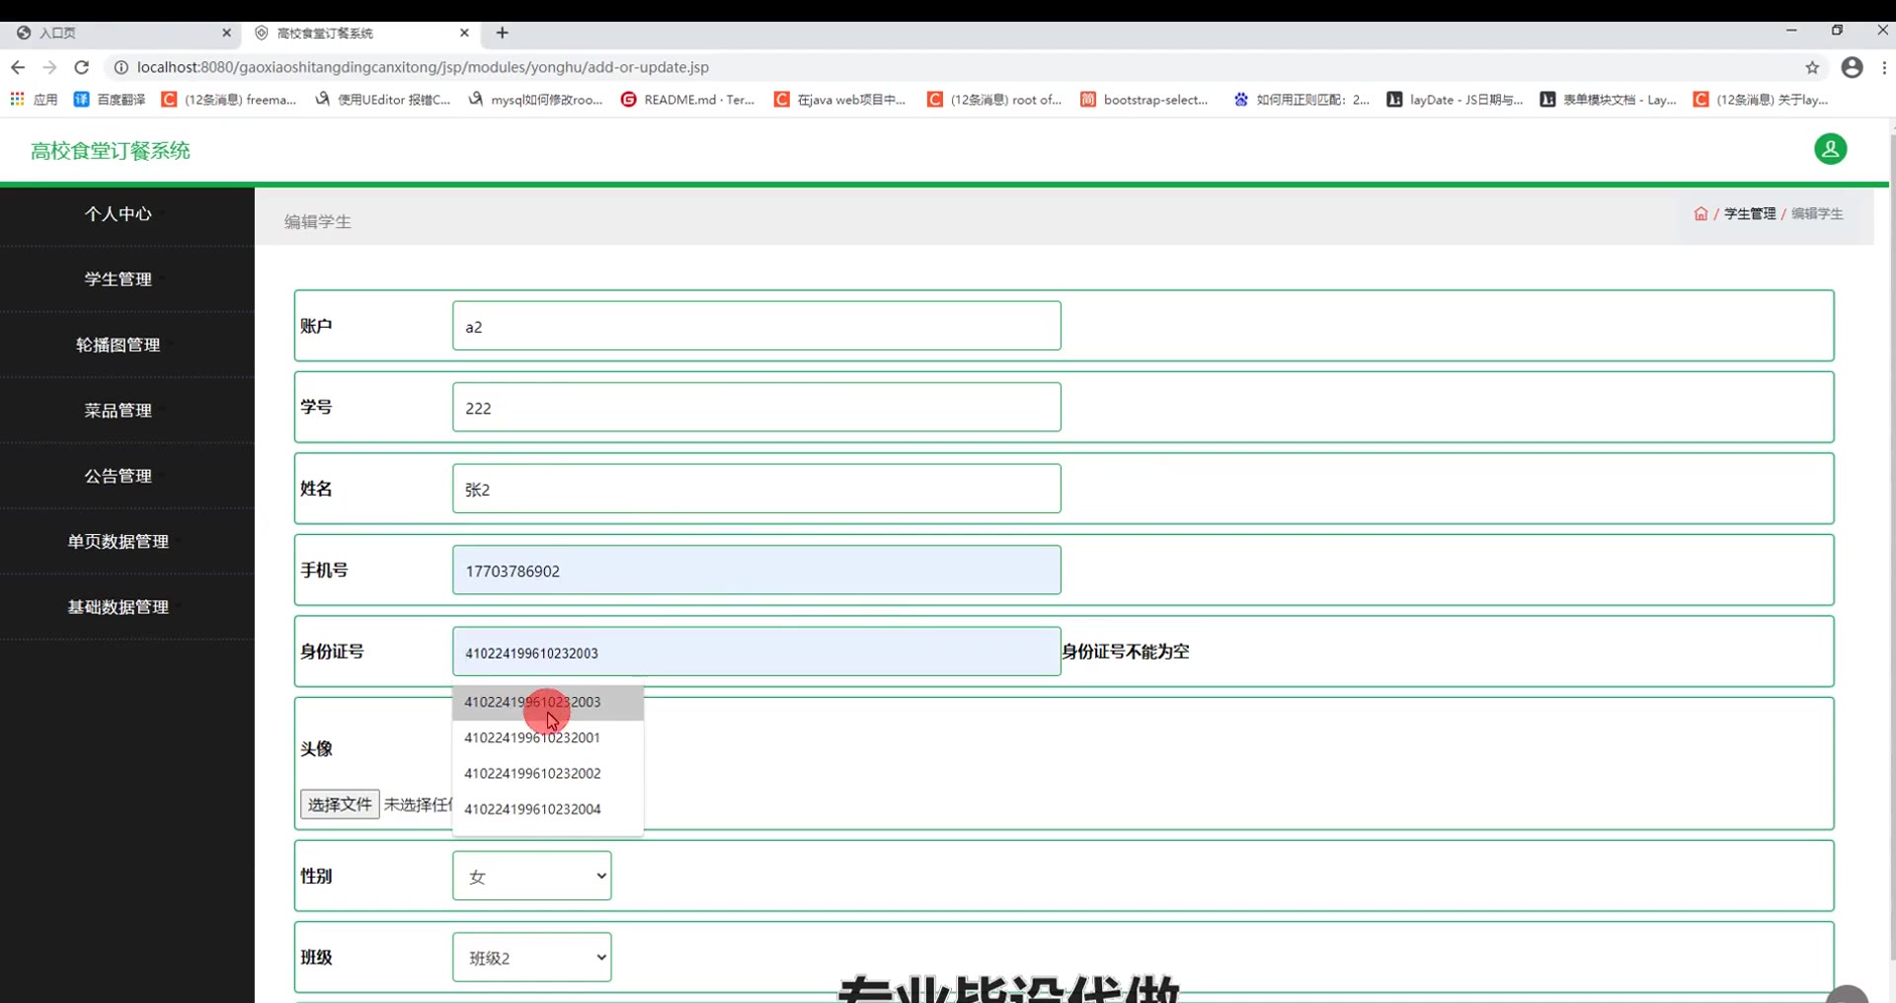Open the root of... bookmark

(994, 100)
